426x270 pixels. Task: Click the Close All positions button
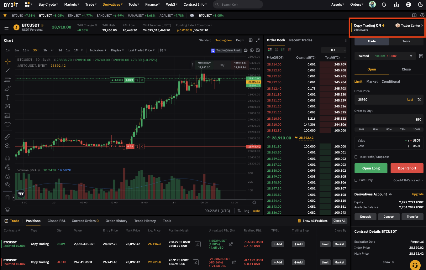tap(339, 221)
